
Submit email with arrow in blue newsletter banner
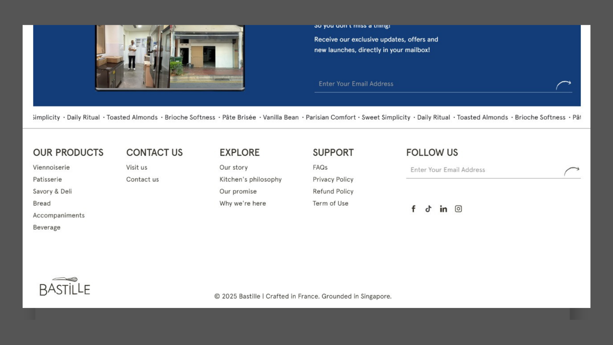pos(564,85)
